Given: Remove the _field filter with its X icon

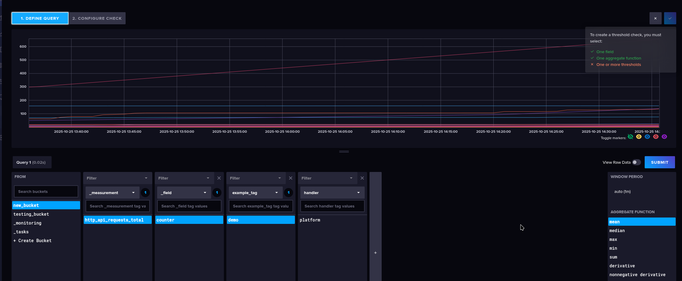Looking at the screenshot, I should [219, 178].
